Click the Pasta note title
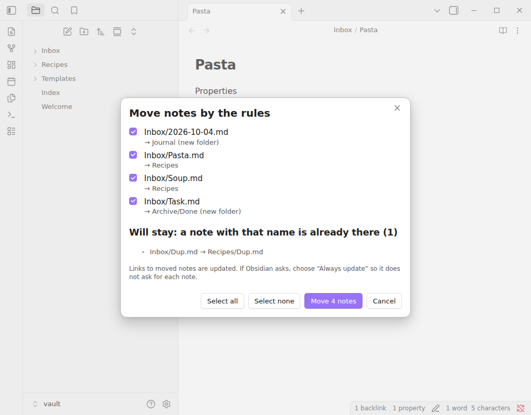 click(x=215, y=65)
